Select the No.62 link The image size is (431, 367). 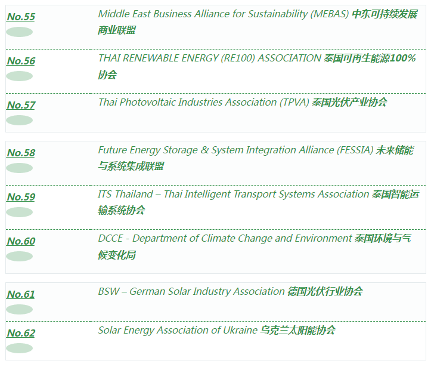(21, 333)
